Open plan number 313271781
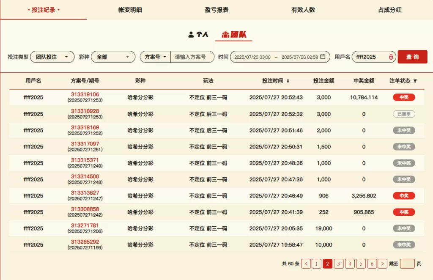This screenshot has width=433, height=280. click(x=85, y=225)
